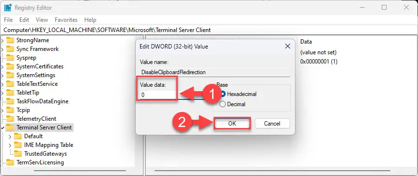This screenshot has height=176, width=418.
Task: Click the TrustedGateways folder icon
Action: pos(18,154)
